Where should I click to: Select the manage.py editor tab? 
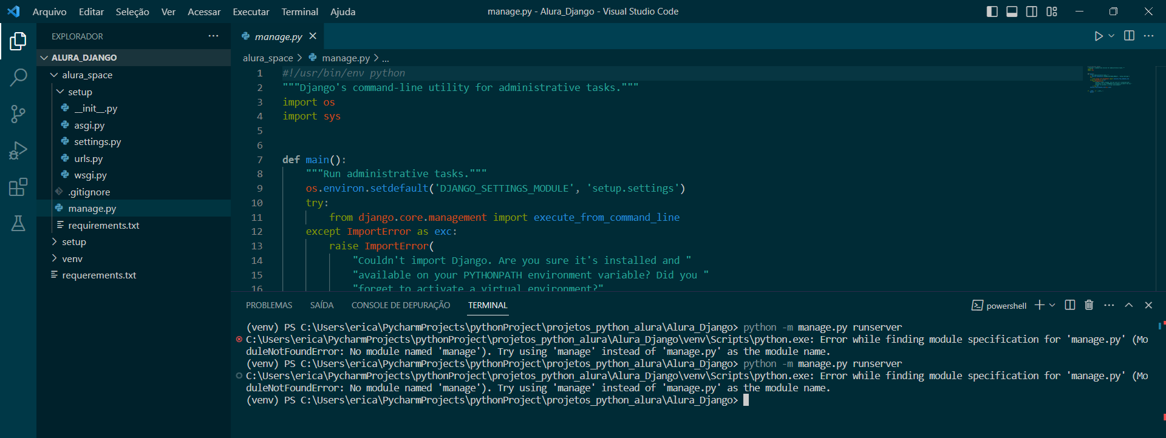point(278,36)
